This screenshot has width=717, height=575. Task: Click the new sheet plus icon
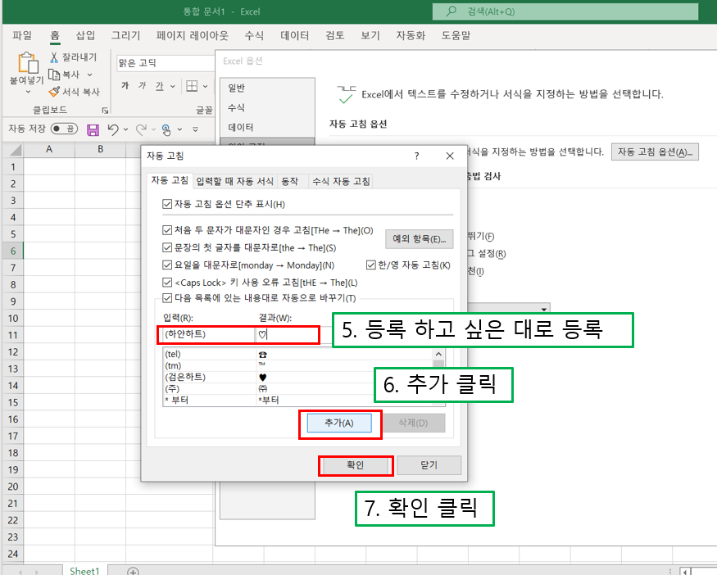tap(133, 571)
